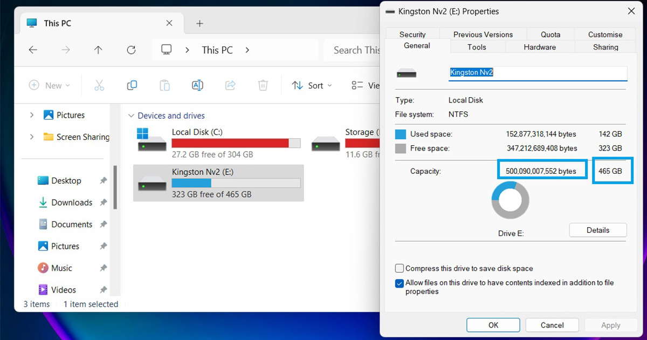
Task: Click the Delete trash icon
Action: [263, 85]
